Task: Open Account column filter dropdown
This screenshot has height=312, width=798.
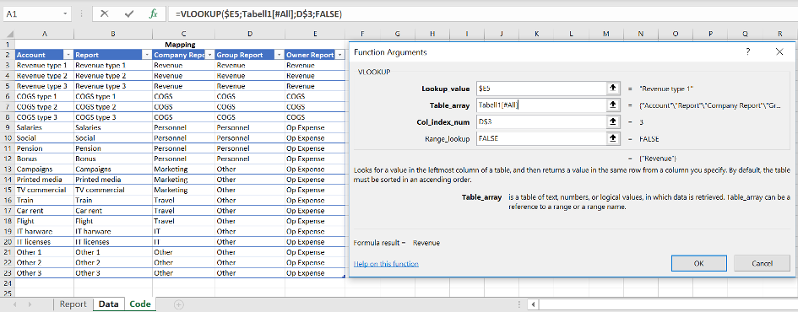Action: tap(68, 55)
